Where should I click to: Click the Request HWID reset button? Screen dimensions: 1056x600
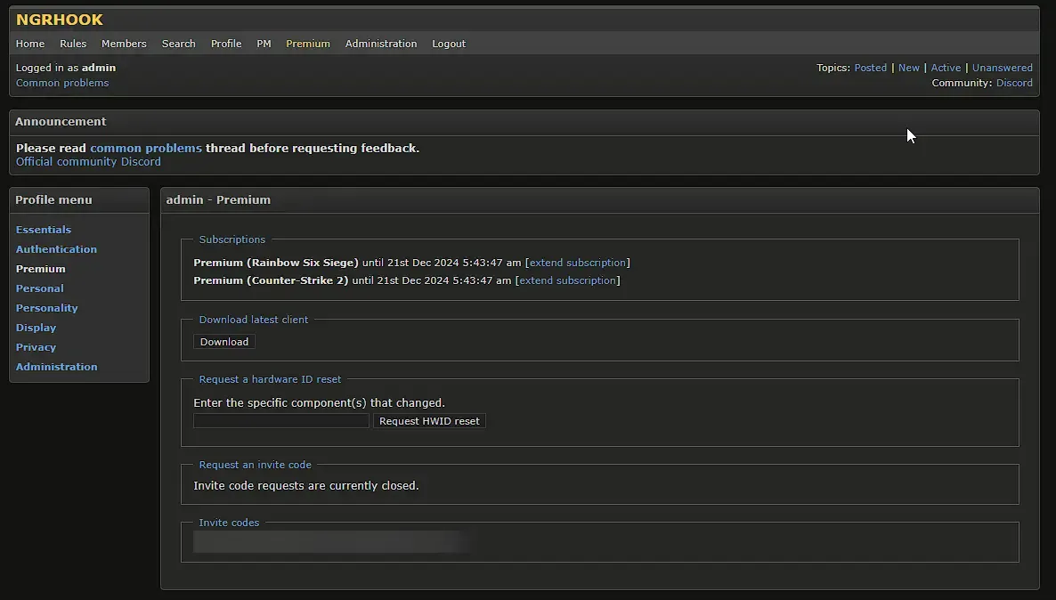(429, 421)
